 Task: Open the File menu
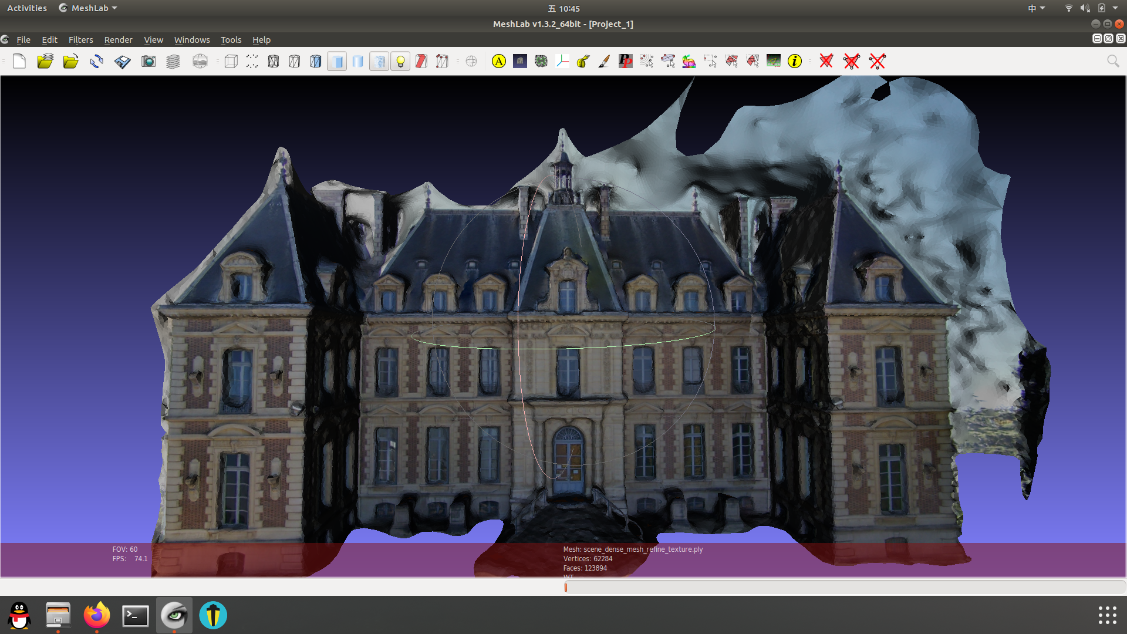(x=23, y=40)
